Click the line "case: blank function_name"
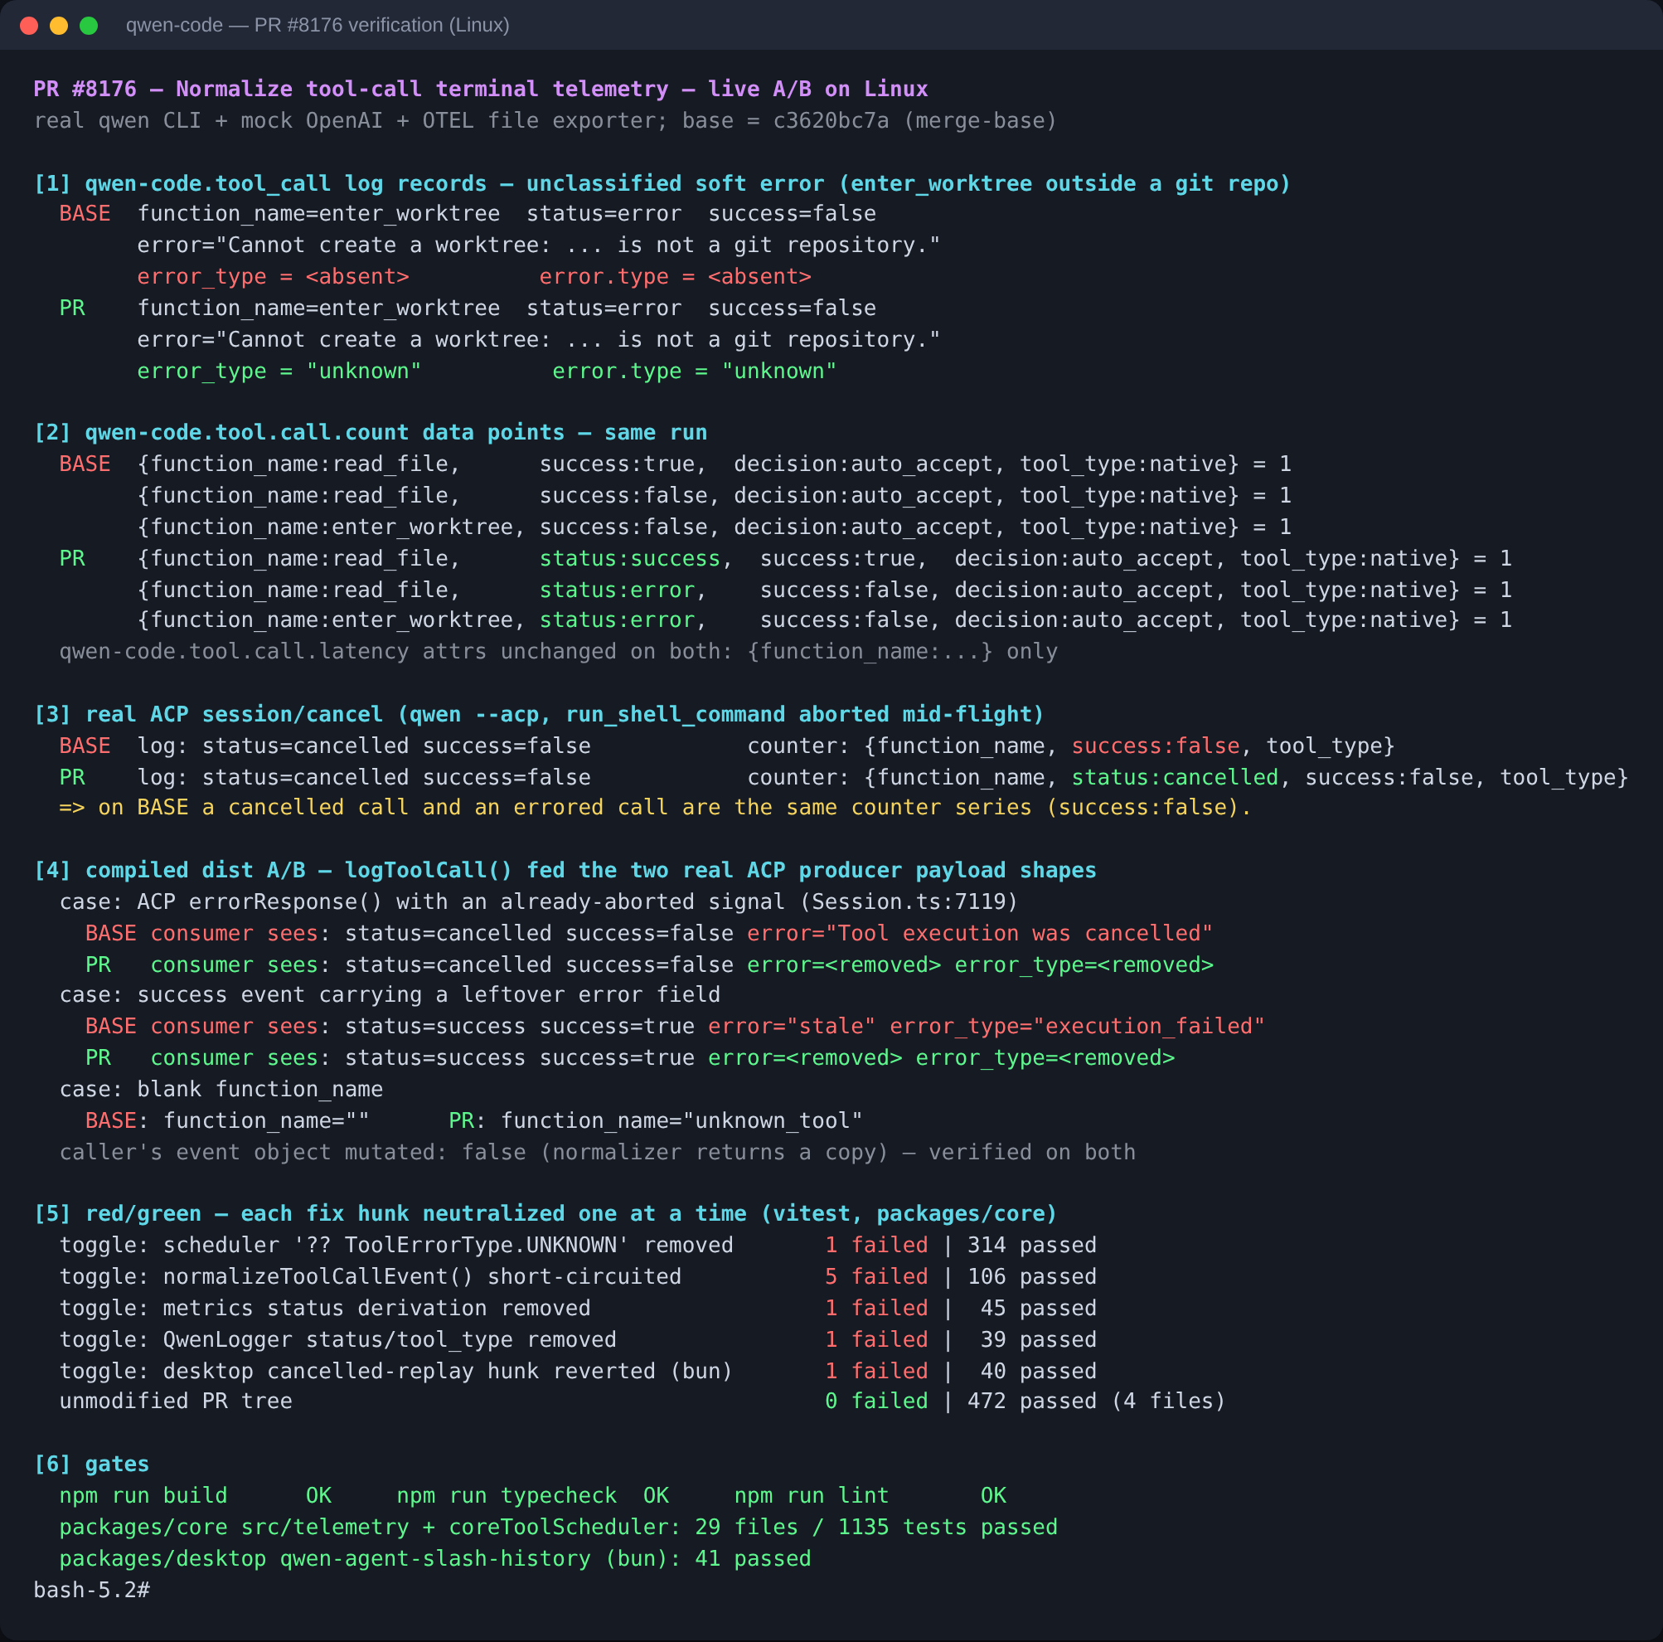 pos(221,1089)
